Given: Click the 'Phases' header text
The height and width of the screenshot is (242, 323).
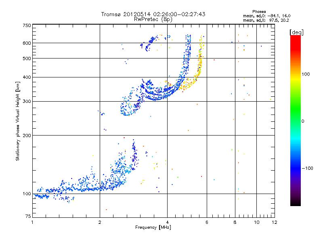Looking at the screenshot, I should point(259,12).
